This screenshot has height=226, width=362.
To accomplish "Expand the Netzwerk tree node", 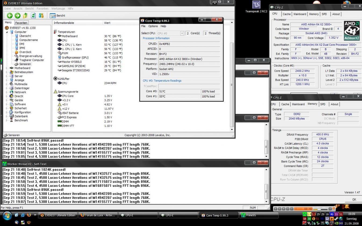I will click(x=7, y=92).
